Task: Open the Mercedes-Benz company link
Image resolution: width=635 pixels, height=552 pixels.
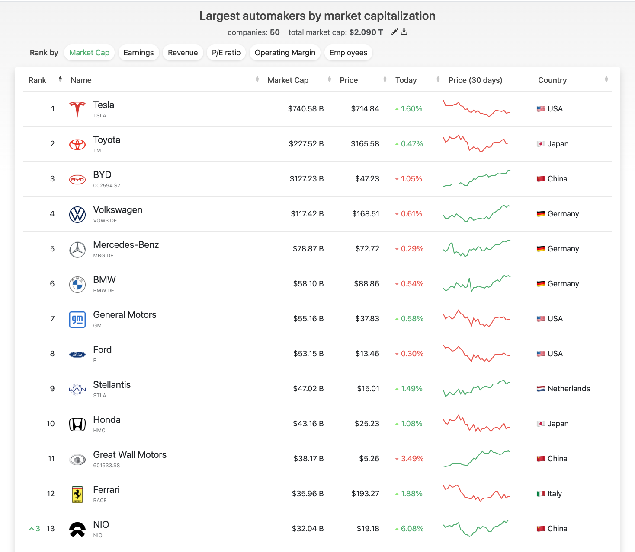Action: [126, 245]
